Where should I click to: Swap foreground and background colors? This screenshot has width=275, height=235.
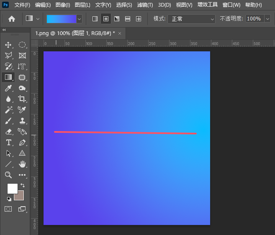tap(22, 185)
